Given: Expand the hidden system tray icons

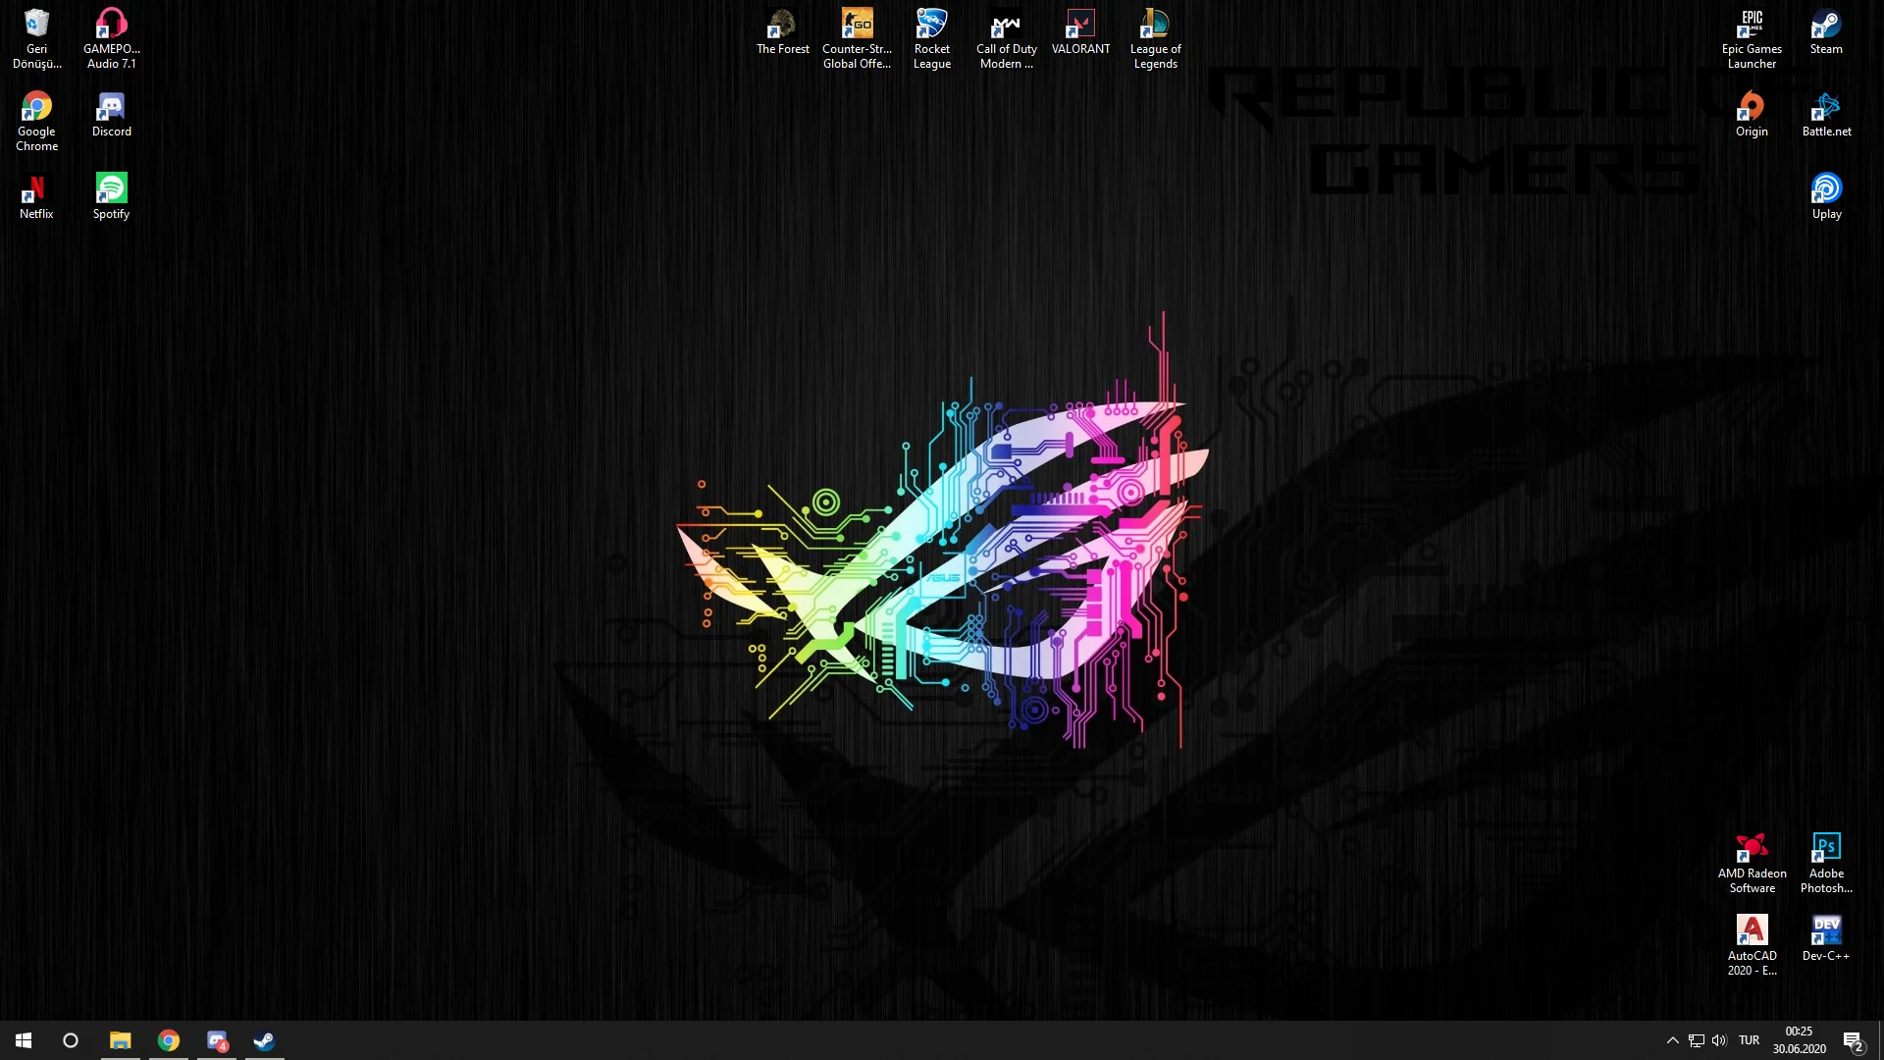Looking at the screenshot, I should pyautogui.click(x=1672, y=1040).
